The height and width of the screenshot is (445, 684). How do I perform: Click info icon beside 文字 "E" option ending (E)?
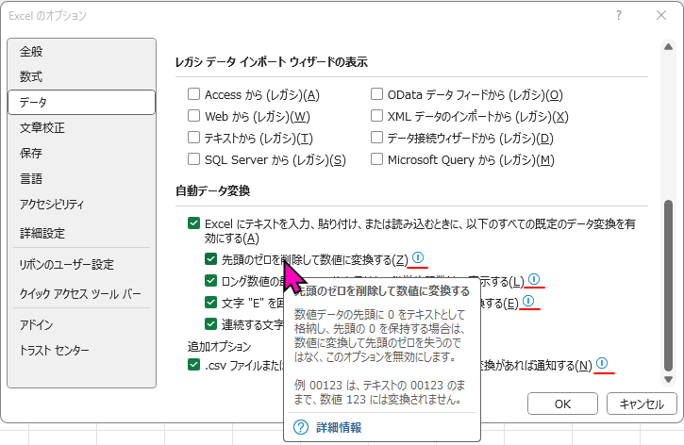(x=528, y=301)
